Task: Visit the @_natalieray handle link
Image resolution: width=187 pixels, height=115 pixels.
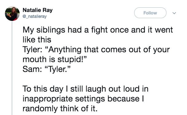Action: (35, 16)
